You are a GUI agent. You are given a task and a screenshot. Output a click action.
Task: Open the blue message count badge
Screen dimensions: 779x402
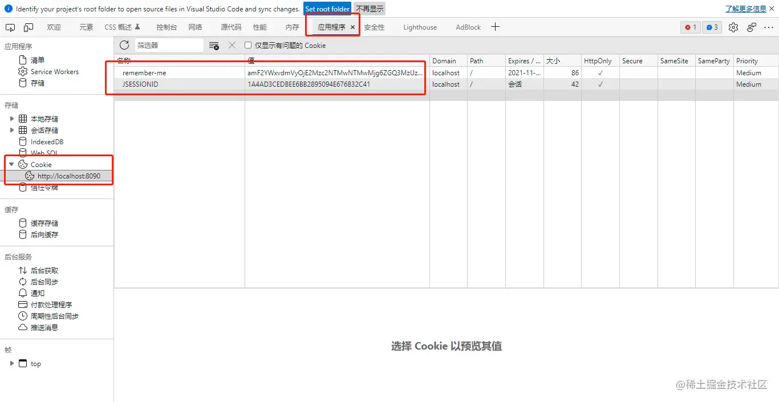(x=712, y=27)
